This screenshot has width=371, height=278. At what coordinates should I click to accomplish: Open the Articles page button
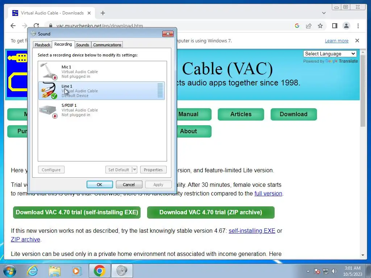(x=241, y=114)
